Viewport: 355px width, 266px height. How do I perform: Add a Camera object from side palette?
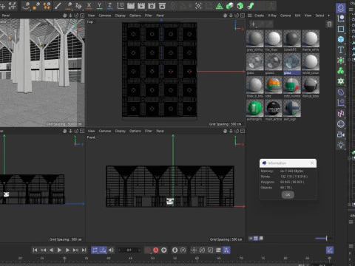[x=341, y=134]
